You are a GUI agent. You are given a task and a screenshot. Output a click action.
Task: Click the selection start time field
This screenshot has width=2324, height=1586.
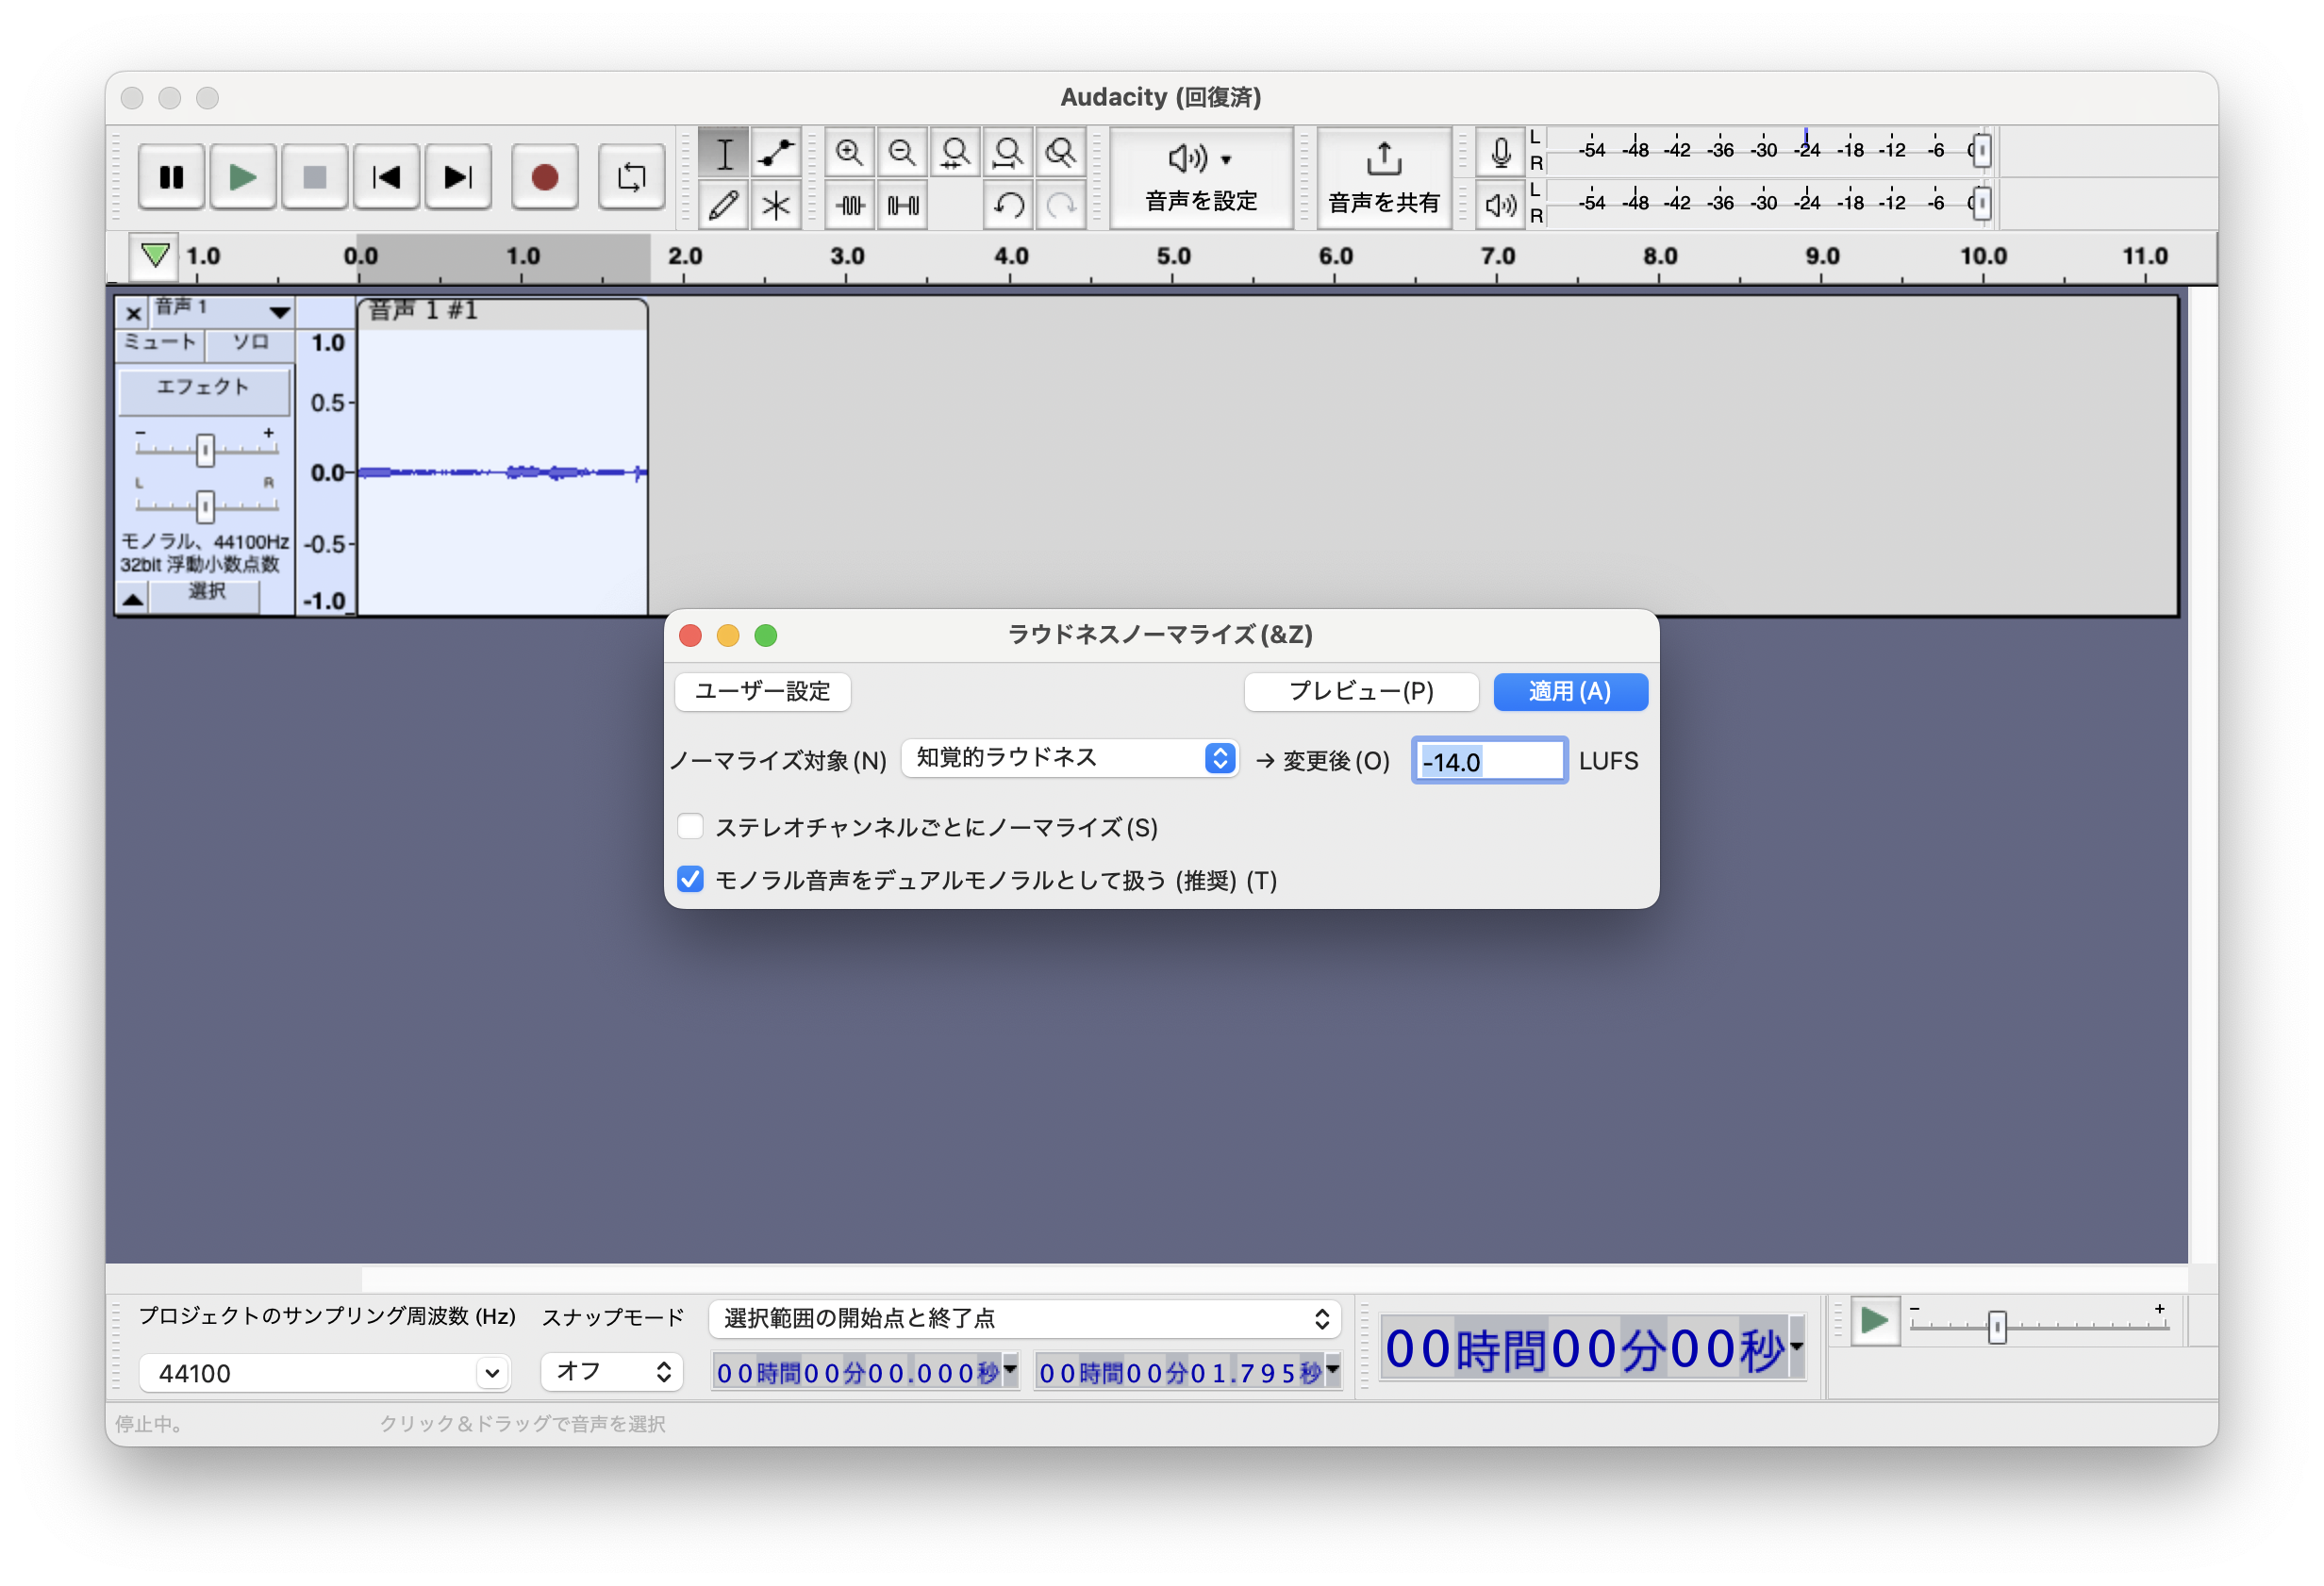coord(857,1373)
